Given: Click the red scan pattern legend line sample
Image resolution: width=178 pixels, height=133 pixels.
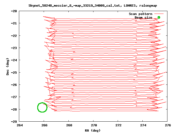Looking at the screenshot, I should click(159, 14).
